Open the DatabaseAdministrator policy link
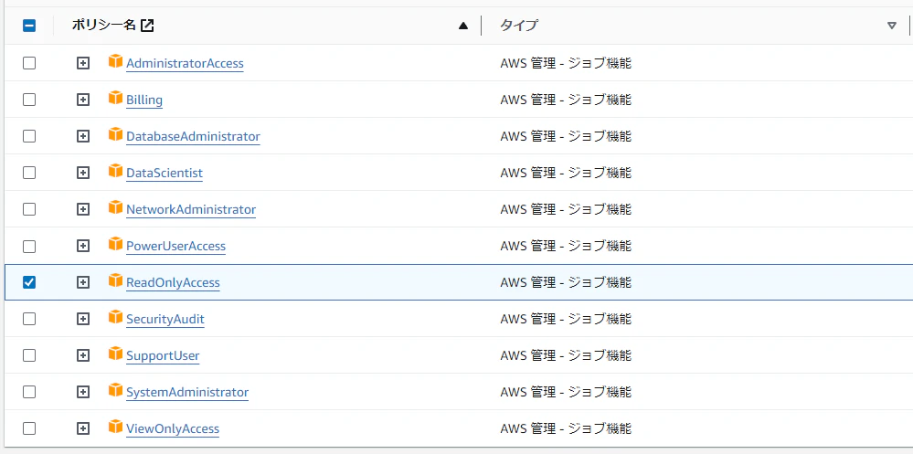Viewport: 913px width, 454px height. click(x=193, y=136)
